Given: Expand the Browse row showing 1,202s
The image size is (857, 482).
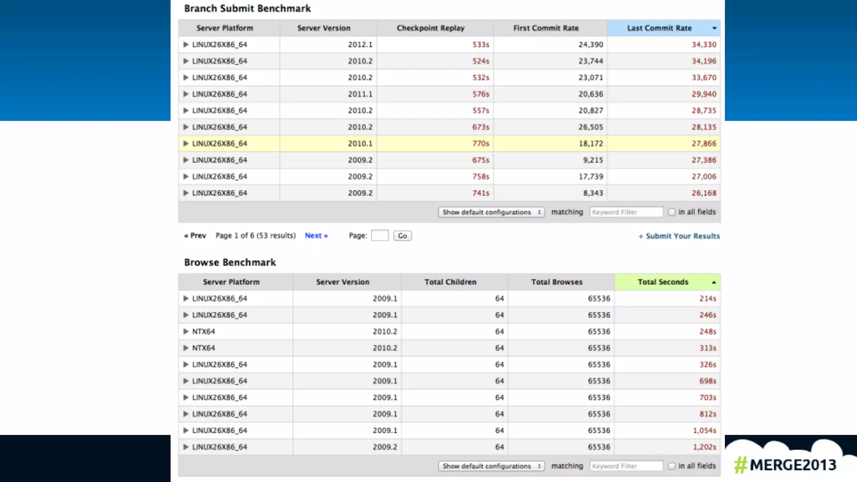Looking at the screenshot, I should [186, 447].
